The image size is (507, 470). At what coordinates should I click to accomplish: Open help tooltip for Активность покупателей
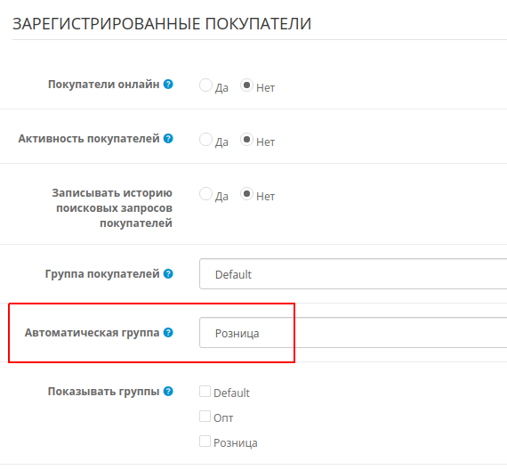tap(168, 139)
